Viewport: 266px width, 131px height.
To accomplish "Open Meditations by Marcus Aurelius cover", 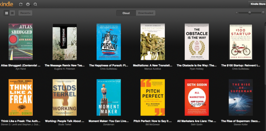I will [152, 42].
